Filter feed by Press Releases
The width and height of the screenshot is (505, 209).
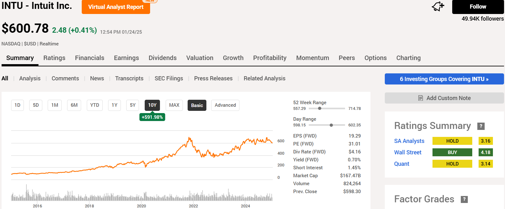pos(213,78)
